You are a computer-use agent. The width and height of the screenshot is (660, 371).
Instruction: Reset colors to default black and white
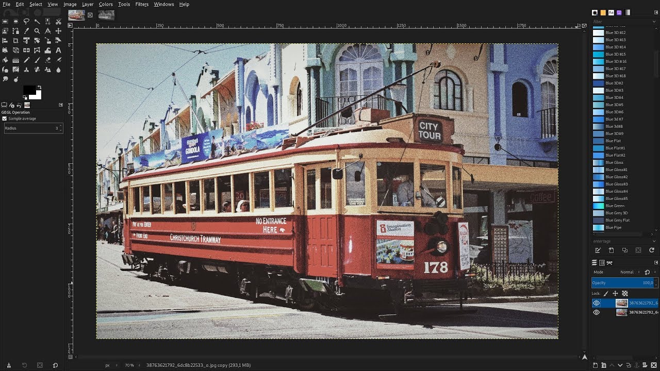click(x=25, y=97)
